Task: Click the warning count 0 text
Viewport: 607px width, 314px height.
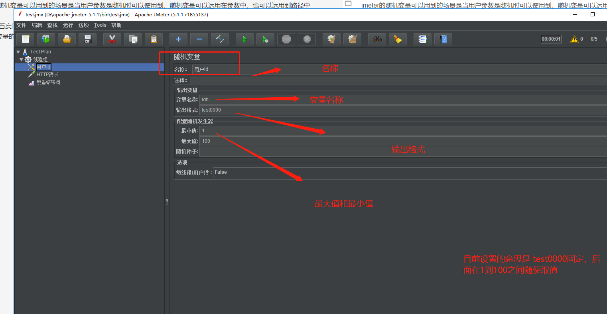Action: (581, 39)
